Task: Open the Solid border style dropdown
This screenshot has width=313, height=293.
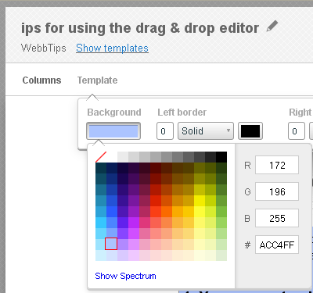Action: 206,131
